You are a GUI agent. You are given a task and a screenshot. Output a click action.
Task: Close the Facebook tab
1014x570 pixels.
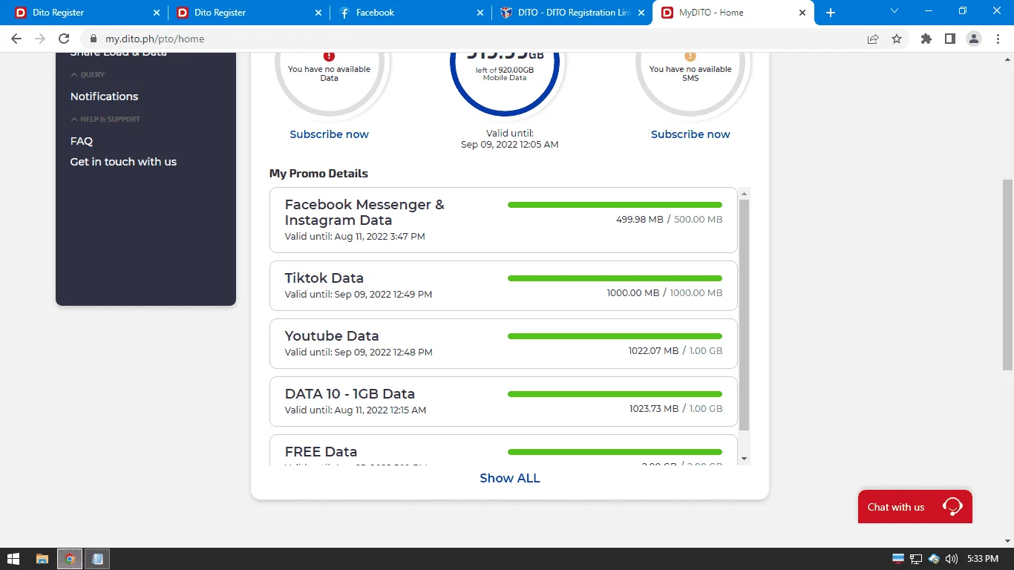(x=480, y=13)
